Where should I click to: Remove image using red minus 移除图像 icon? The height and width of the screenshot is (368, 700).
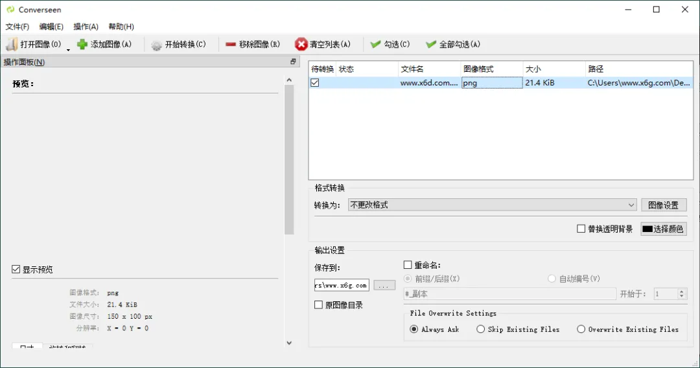[231, 44]
